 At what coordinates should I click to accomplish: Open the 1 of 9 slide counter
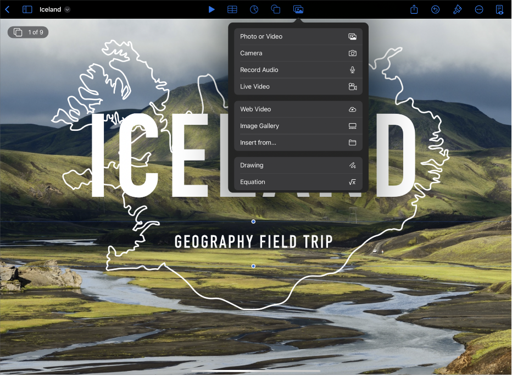[x=28, y=32]
